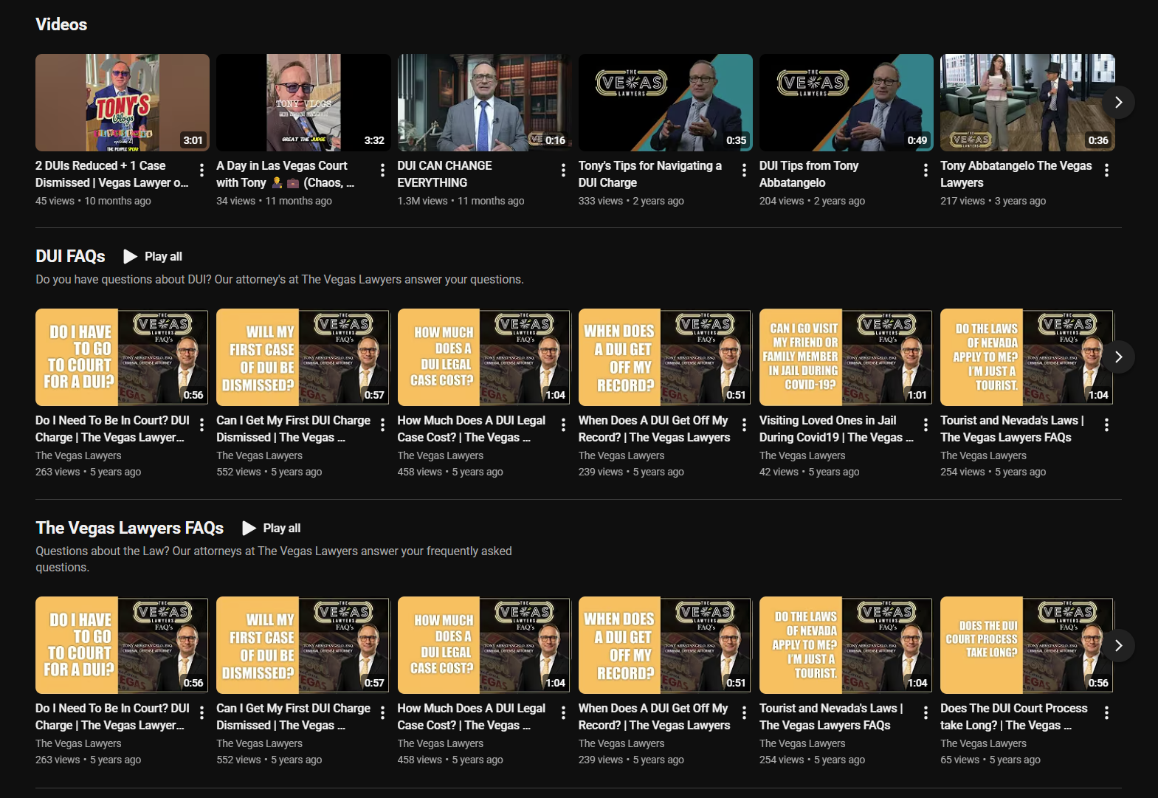Open title 'Visiting Loved Ones in Jail During Covid19'

pyautogui.click(x=836, y=429)
